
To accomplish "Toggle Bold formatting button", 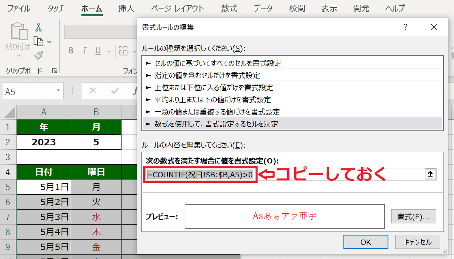I will pos(71,51).
